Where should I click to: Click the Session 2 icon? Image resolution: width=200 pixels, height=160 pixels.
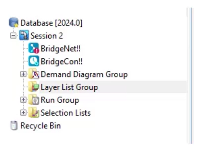(x=24, y=35)
